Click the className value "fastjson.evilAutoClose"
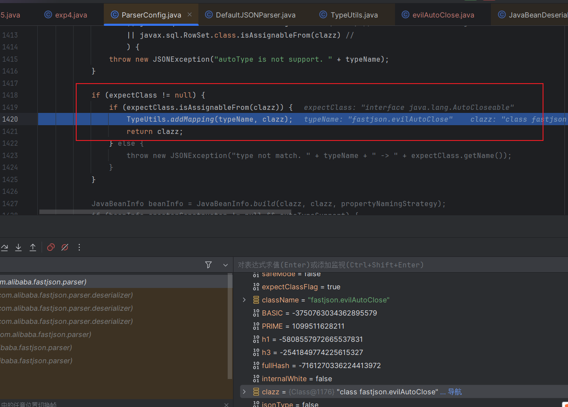568x407 pixels. pyautogui.click(x=349, y=300)
